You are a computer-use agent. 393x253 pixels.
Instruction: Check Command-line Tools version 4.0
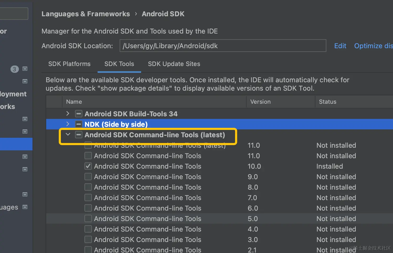[x=88, y=229]
